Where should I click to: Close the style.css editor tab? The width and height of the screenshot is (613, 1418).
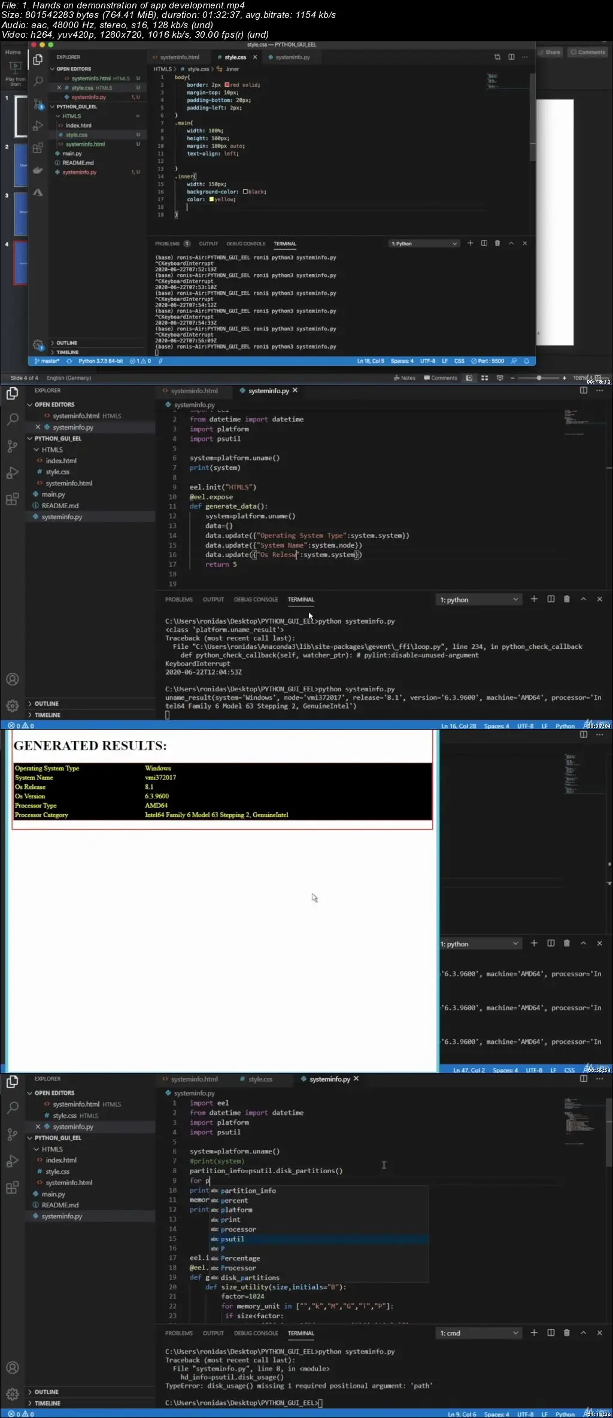[255, 57]
